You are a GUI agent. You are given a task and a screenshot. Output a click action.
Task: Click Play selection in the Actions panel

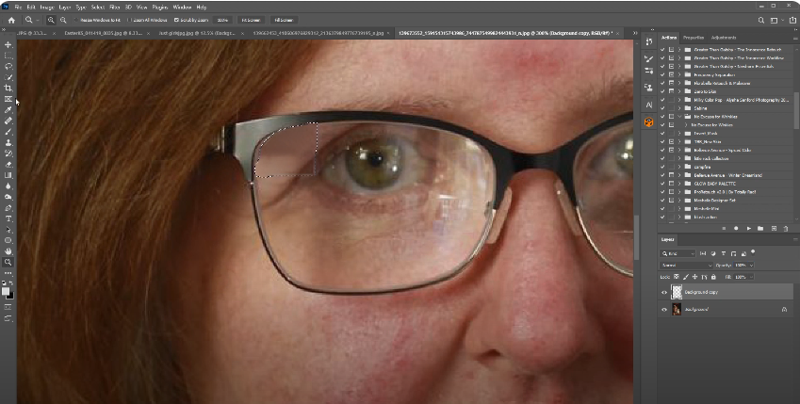pos(748,229)
